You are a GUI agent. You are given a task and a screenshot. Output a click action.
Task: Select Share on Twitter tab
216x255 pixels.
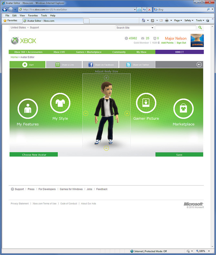[x=137, y=65]
